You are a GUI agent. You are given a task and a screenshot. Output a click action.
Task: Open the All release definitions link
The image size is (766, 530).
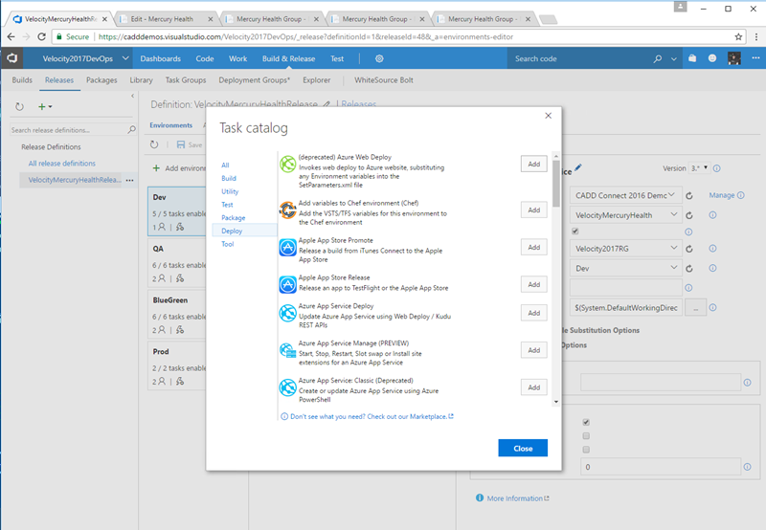tap(62, 164)
